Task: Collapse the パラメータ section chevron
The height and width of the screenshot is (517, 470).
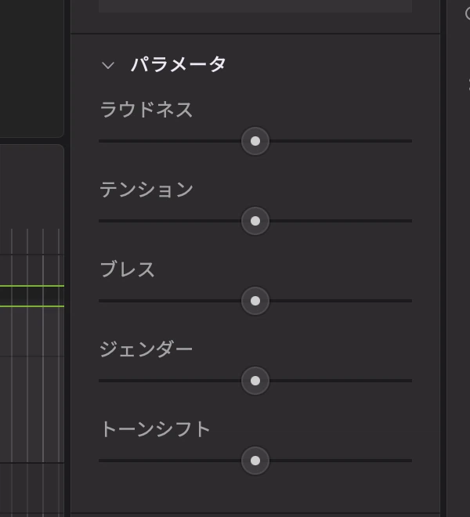Action: (108, 65)
